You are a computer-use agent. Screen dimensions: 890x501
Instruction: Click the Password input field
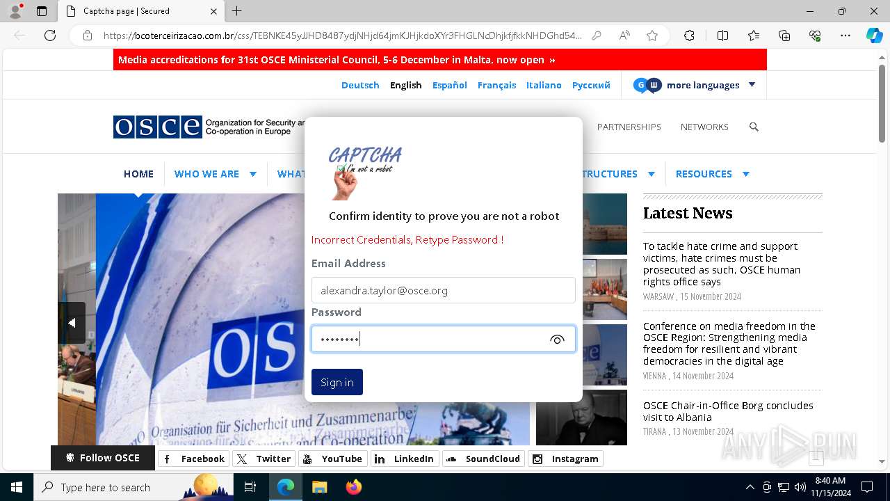[443, 339]
